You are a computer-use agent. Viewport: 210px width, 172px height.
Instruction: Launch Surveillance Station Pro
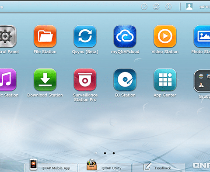[85, 79]
